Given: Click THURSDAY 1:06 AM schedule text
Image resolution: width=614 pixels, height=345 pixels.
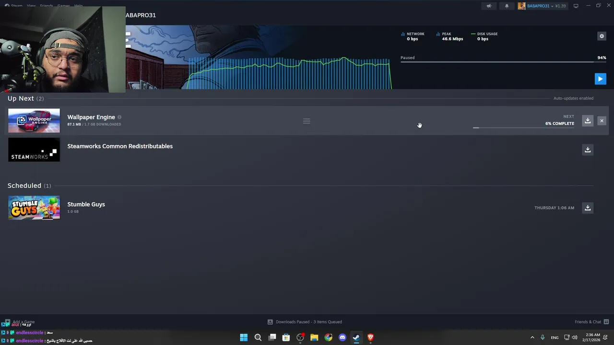Looking at the screenshot, I should coord(554,208).
